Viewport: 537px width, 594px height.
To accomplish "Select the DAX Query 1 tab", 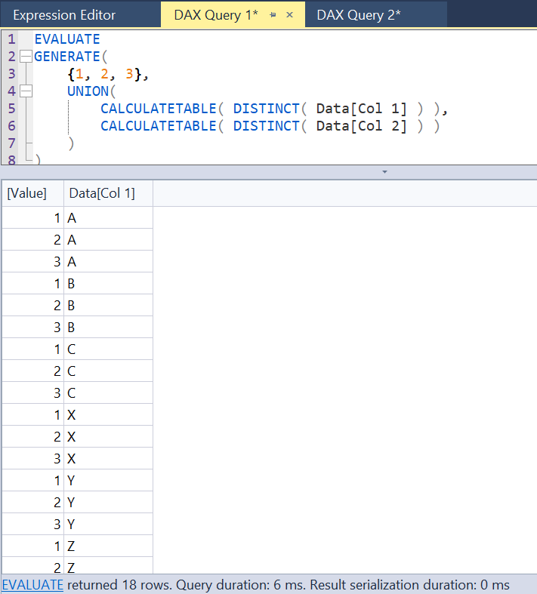I will [215, 15].
